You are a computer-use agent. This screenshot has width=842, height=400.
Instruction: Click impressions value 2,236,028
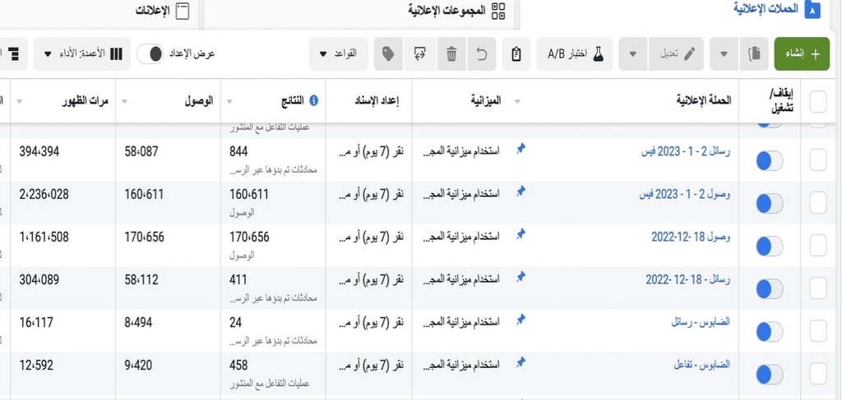(44, 194)
